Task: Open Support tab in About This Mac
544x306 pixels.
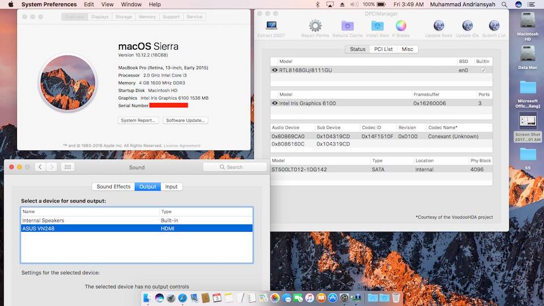Action: pos(171,16)
